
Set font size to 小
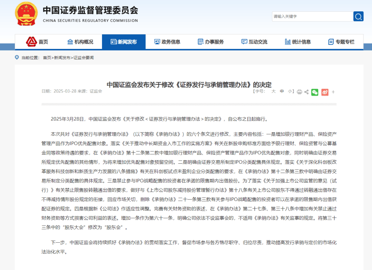290,91
